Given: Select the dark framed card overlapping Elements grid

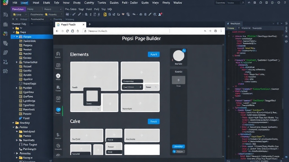Looking at the screenshot, I should [x=92, y=97].
